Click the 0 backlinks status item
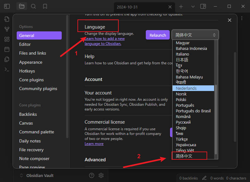Image resolution: width=250 pixels, height=182 pixels. (x=189, y=178)
